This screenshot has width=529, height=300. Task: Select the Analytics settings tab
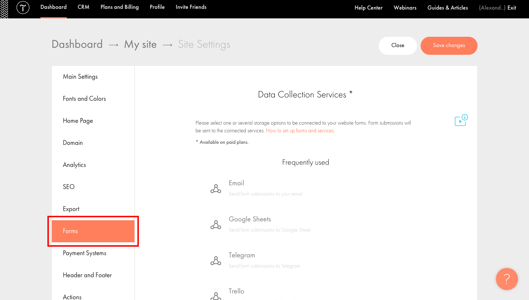point(74,165)
